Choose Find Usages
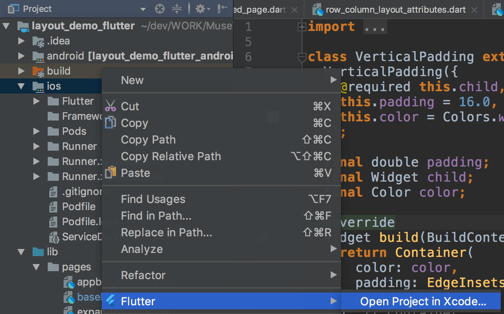Screen dimensions: 504x314 click(221, 199)
